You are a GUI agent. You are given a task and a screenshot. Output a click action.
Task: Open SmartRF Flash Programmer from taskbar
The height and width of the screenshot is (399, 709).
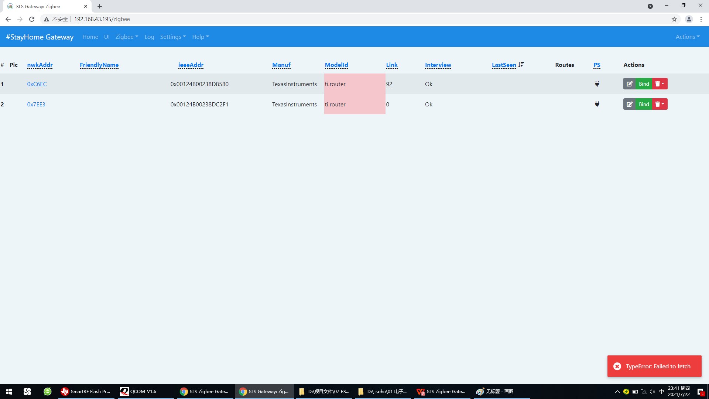coord(86,391)
